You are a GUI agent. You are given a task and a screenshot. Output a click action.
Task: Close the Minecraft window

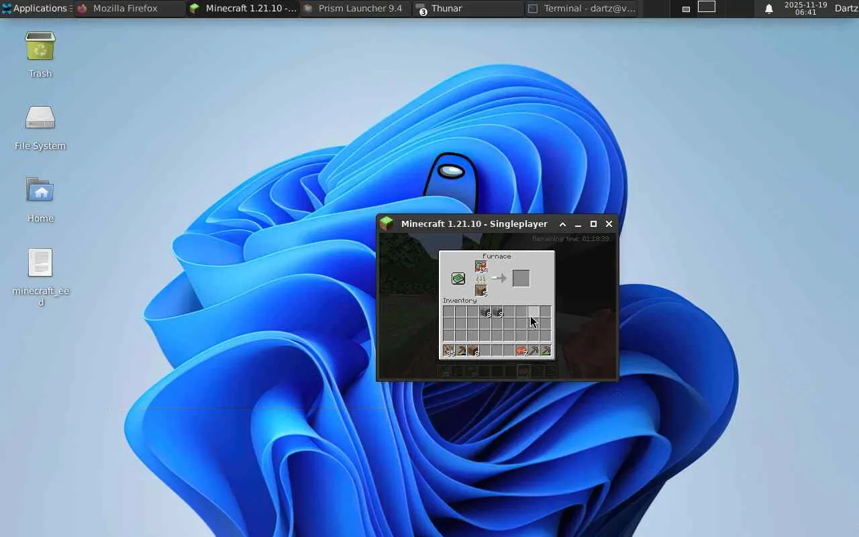[609, 224]
